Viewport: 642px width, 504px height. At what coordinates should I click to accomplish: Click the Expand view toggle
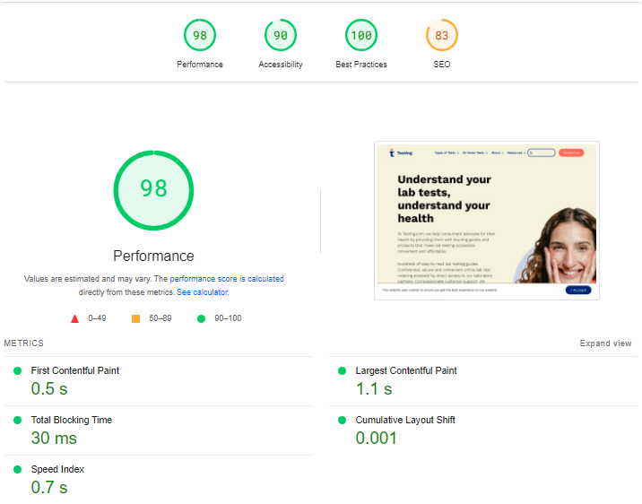(605, 343)
